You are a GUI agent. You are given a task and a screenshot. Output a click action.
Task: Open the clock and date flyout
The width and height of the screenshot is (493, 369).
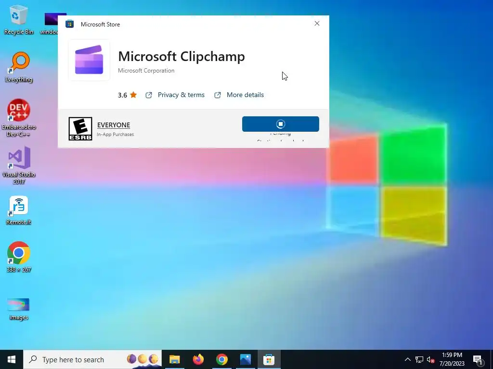click(x=452, y=359)
